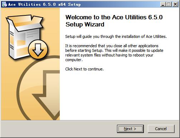Maximize the setup wizard window
The width and height of the screenshot is (180, 138).
click(169, 4)
